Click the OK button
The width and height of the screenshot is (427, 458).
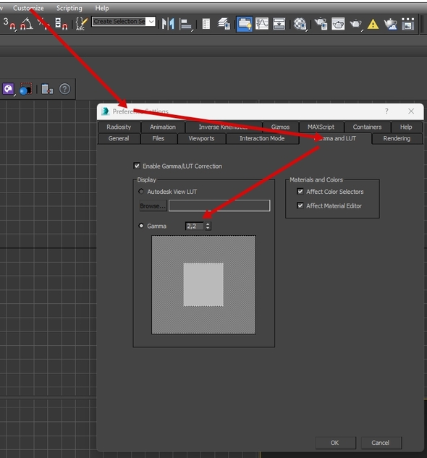pos(335,443)
